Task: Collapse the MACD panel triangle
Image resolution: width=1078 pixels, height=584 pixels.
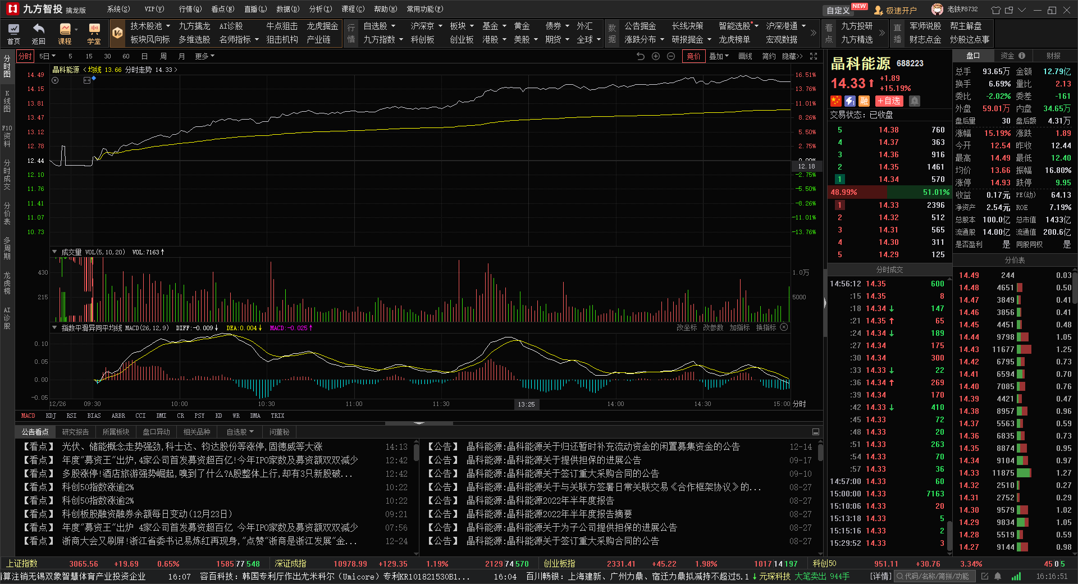Action: [x=54, y=327]
